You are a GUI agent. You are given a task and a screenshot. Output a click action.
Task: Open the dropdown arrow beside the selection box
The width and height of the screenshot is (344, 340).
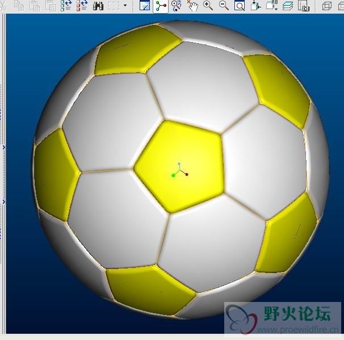(125, 5)
